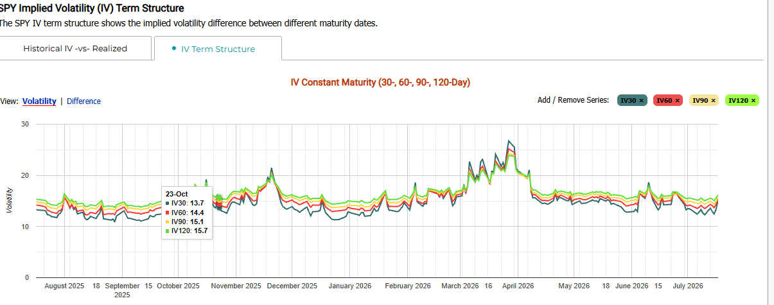Screen dimensions: 774x305
Task: Click the 'March 2026' axis label
Action: pyautogui.click(x=460, y=286)
